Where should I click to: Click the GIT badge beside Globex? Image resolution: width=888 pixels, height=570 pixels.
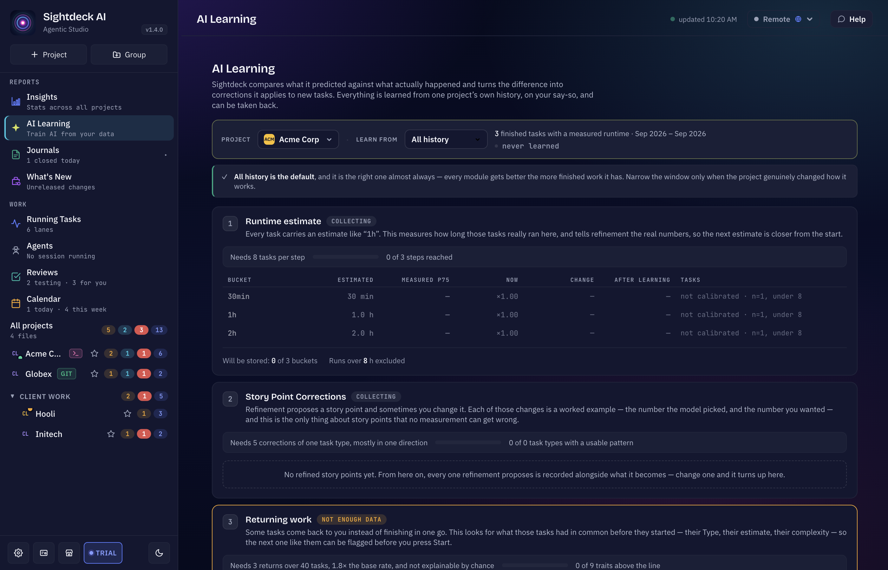coord(67,374)
